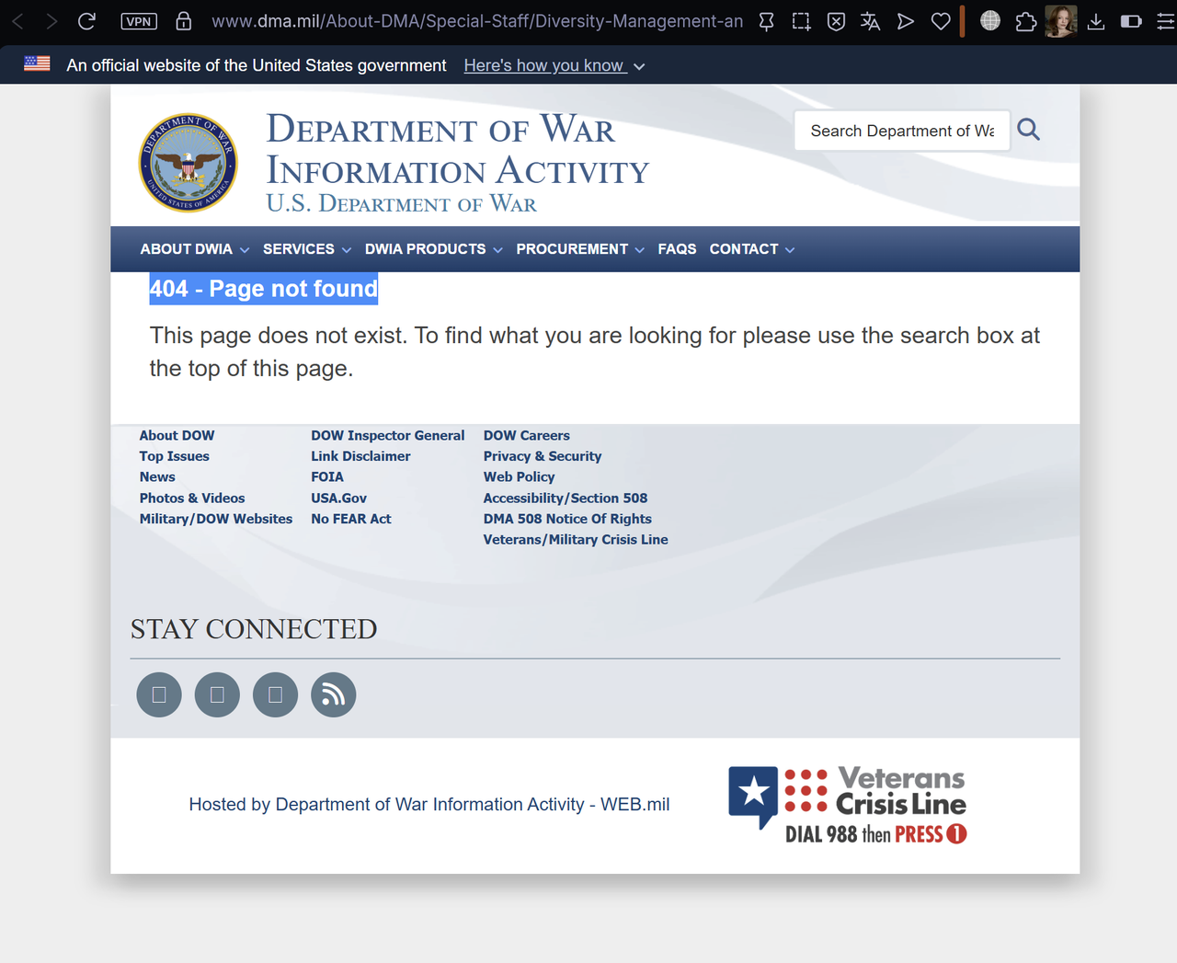Open the snapshot capture tool icon
This screenshot has width=1177, height=963.
coord(802,21)
